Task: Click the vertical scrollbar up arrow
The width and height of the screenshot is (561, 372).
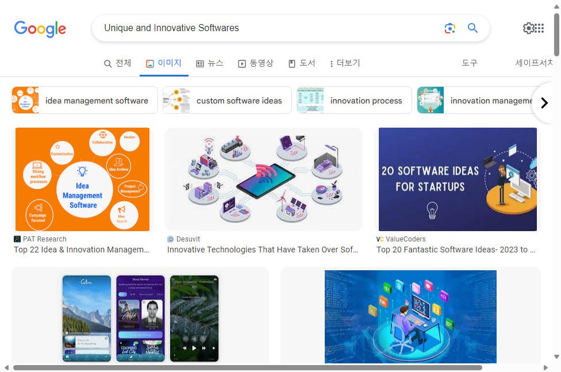Action: tap(557, 6)
